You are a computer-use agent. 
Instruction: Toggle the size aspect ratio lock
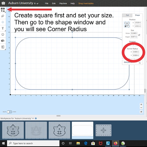139,35
